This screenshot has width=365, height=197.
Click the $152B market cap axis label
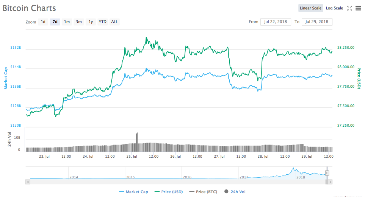point(16,48)
